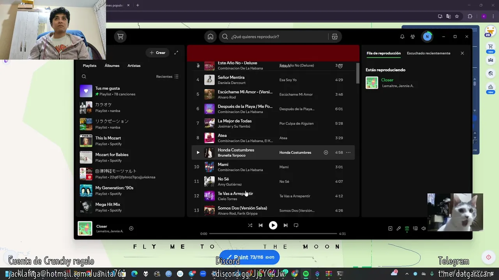This screenshot has height=280, width=499.
Task: Click the Paint 73/116 button
Action: click(249, 257)
